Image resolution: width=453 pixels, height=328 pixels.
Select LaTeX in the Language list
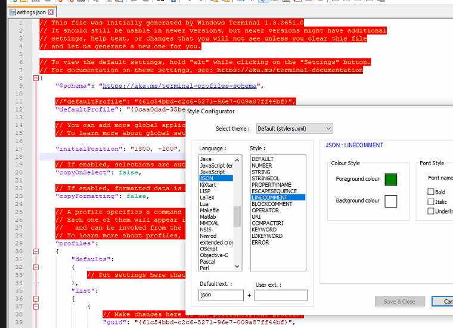(207, 197)
